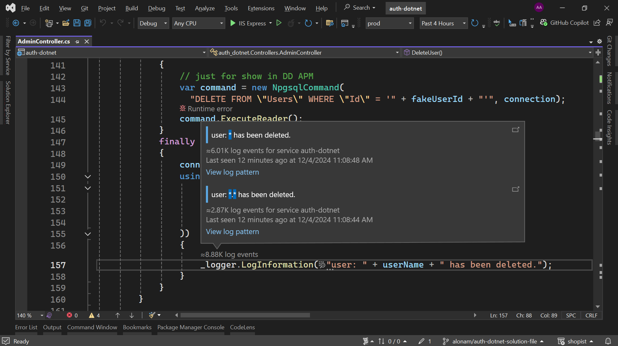Viewport: 618px width, 346px height.
Task: Click the 4 warnings indicator
Action: point(94,315)
